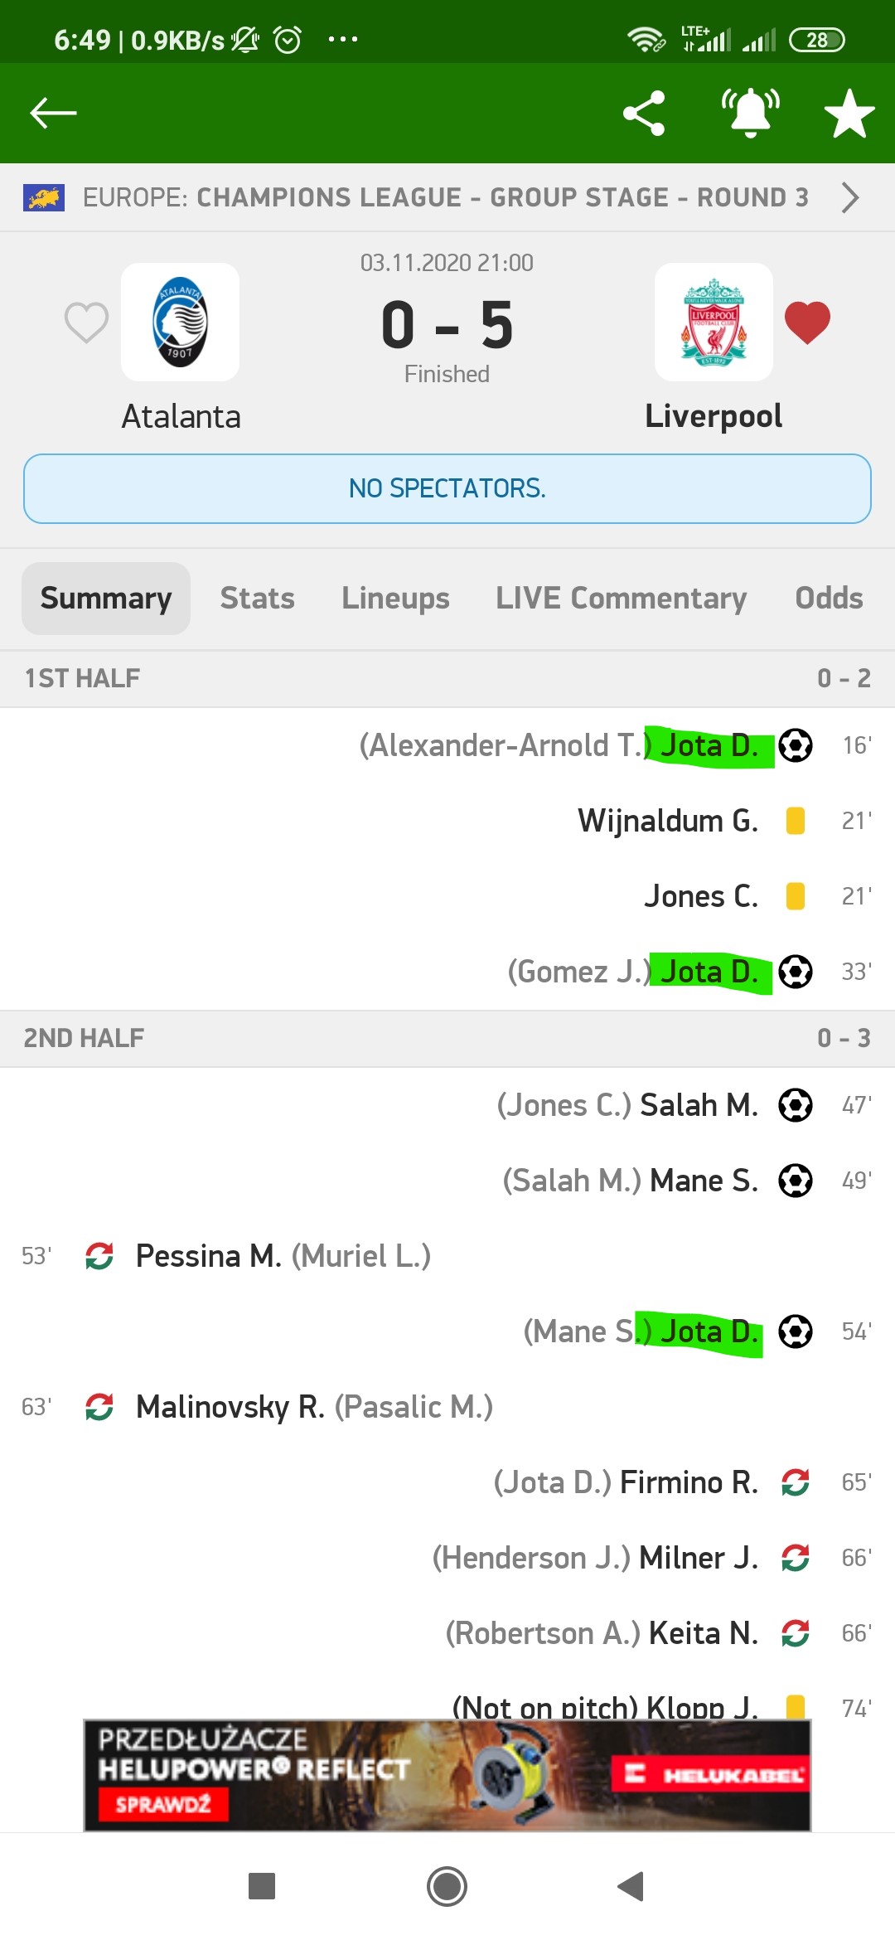This screenshot has width=895, height=1940.
Task: Tap the star to favorite match
Action: point(849,114)
